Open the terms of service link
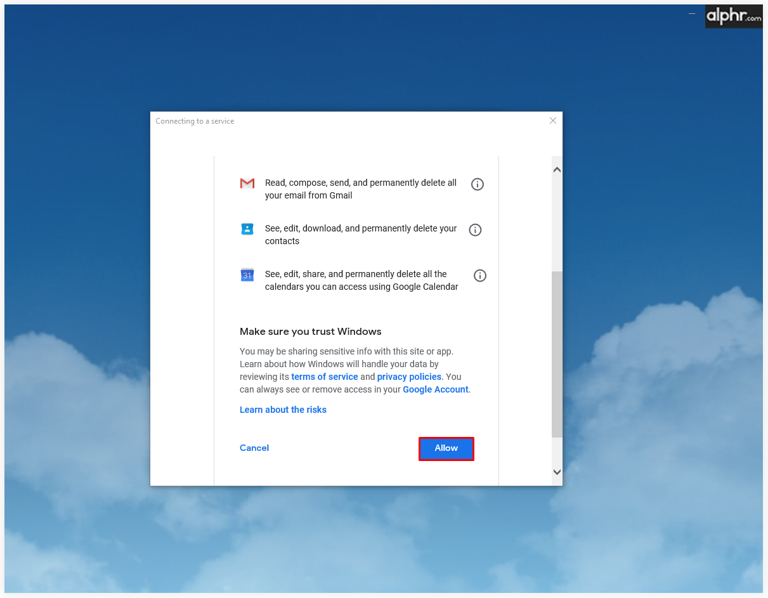768x598 pixels. (x=325, y=377)
